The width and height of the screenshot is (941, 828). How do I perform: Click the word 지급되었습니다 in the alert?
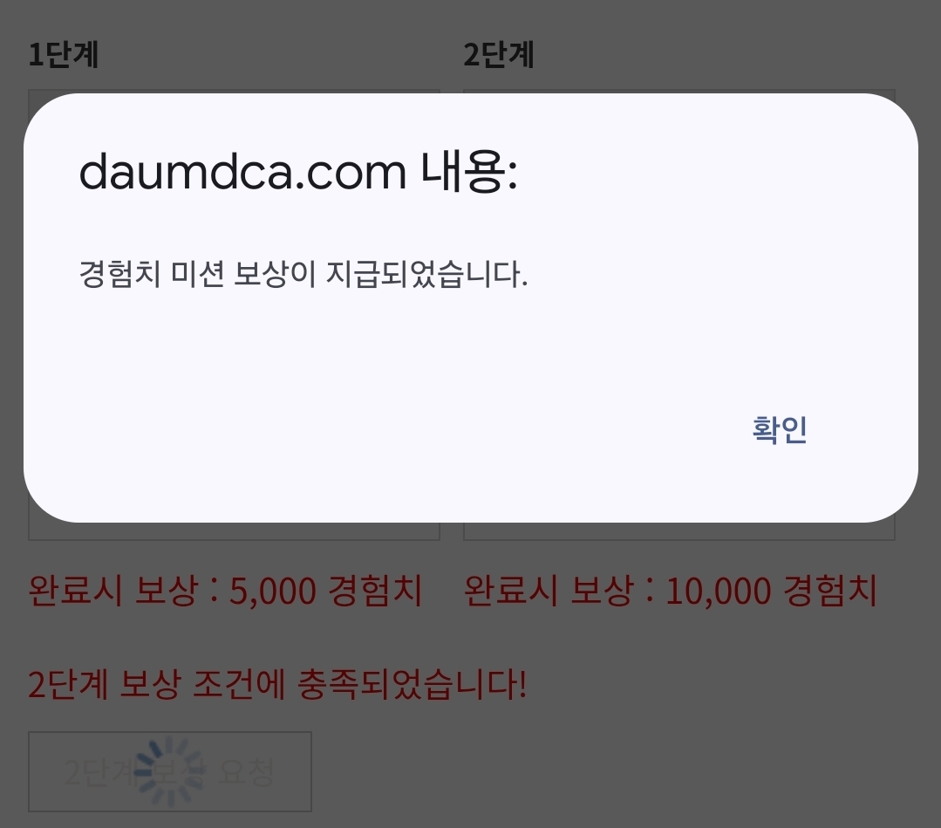[x=426, y=274]
